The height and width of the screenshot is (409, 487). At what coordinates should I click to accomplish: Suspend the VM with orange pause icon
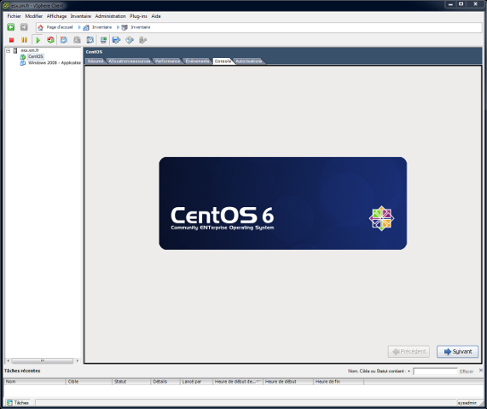(x=24, y=40)
